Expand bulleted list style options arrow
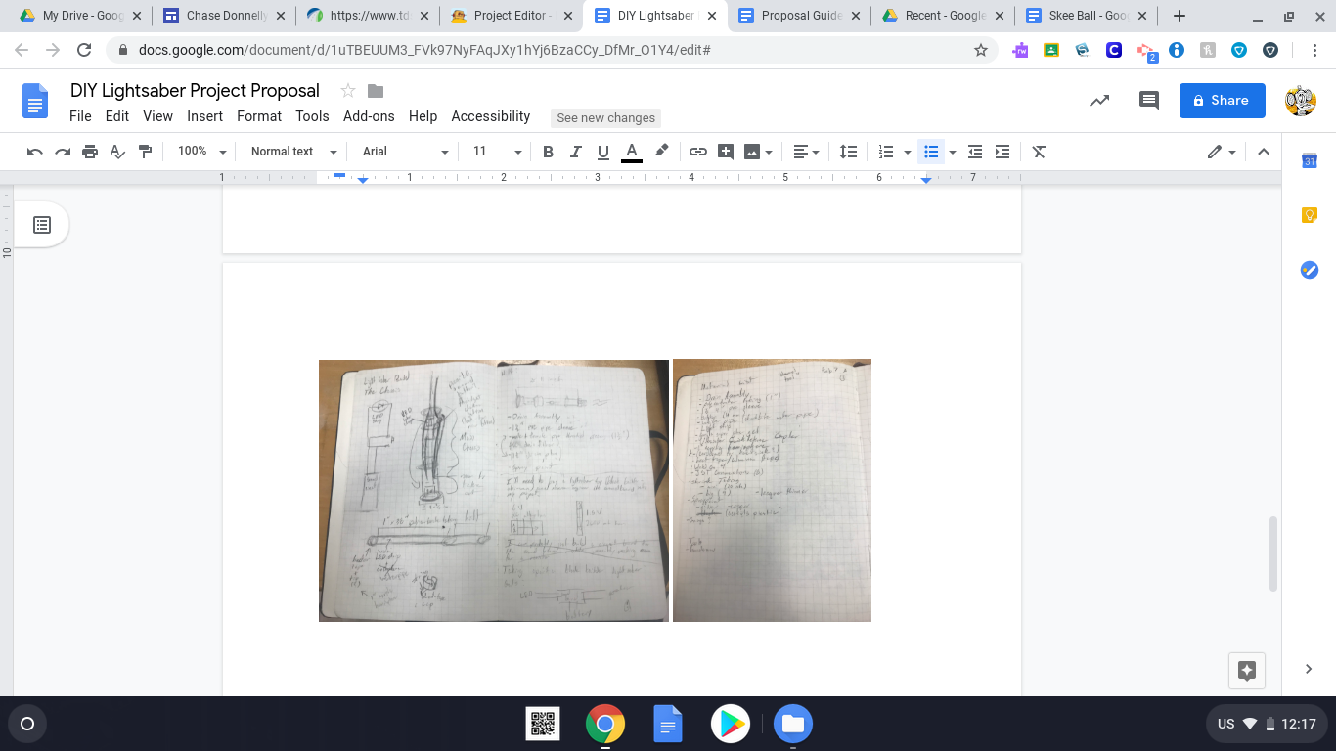1336x751 pixels. (x=952, y=152)
